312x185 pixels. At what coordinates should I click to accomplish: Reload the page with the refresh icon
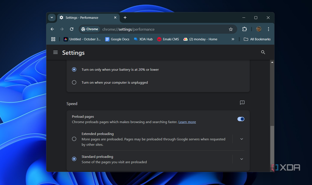pyautogui.click(x=71, y=29)
